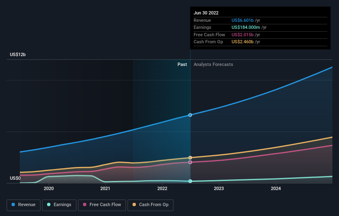
Task: Click the Jun 30 2022 tooltip date
Action: click(x=206, y=13)
